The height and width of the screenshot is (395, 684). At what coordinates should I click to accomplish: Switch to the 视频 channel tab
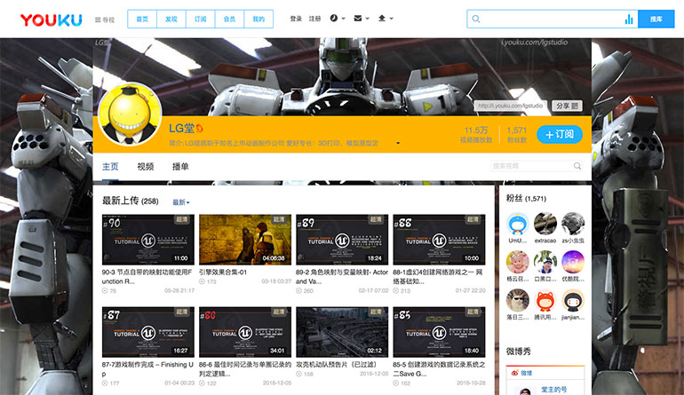pyautogui.click(x=146, y=167)
